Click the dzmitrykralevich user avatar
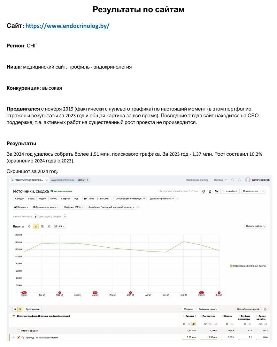The image size is (277, 347). click(x=248, y=180)
